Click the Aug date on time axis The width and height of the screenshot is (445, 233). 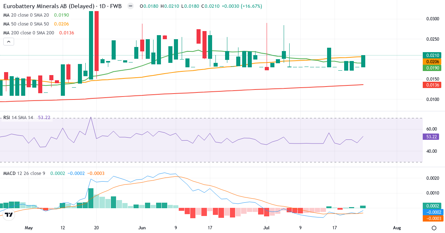(x=397, y=228)
